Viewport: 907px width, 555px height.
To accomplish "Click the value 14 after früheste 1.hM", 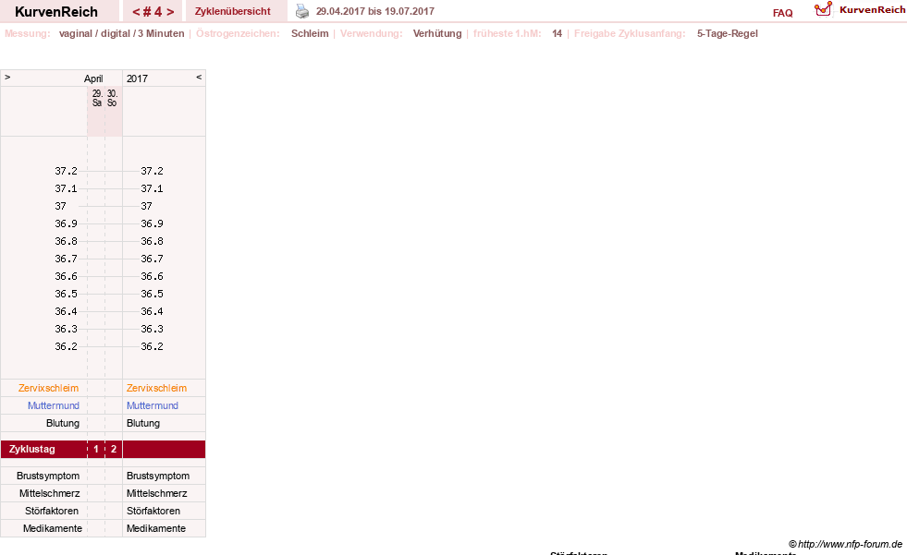I will 557,33.
